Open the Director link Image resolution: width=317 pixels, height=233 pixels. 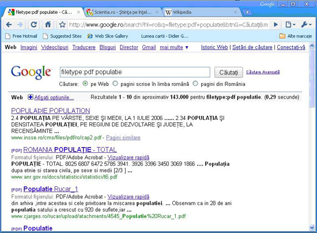(129, 47)
